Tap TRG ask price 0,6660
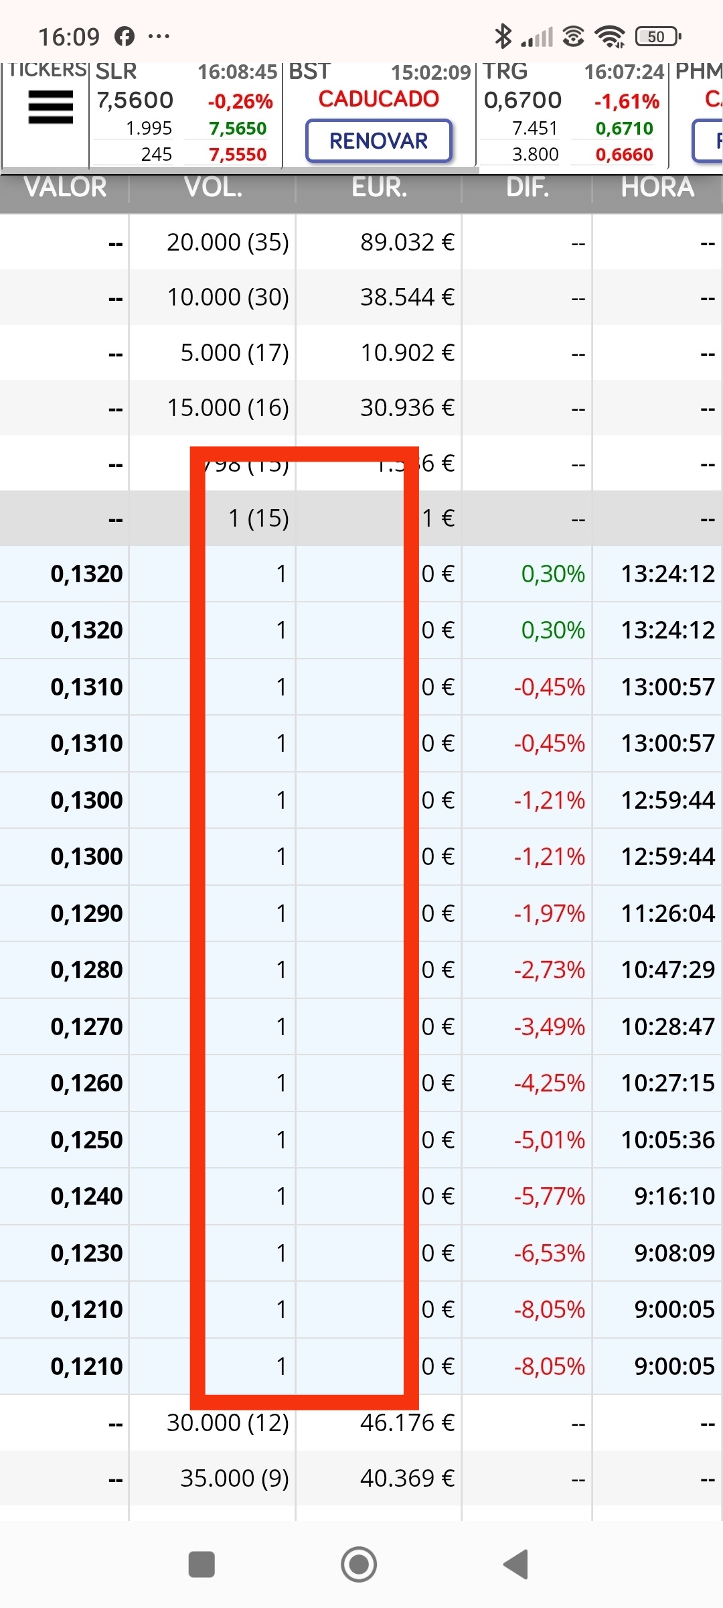The width and height of the screenshot is (723, 1608). tap(625, 155)
